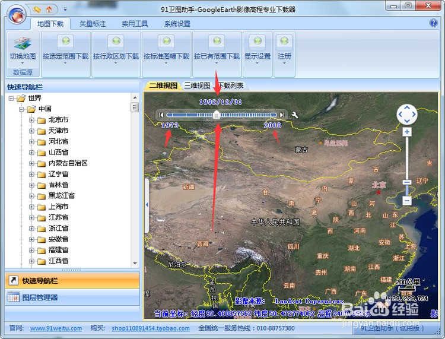The height and width of the screenshot is (339, 445).
Task: Select 上海市 in navigation tree
Action: point(58,207)
